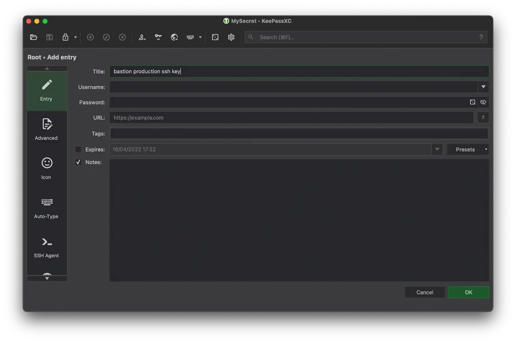Generate a password inside the Password field
Viewport: 516px width, 342px height.
pos(472,102)
